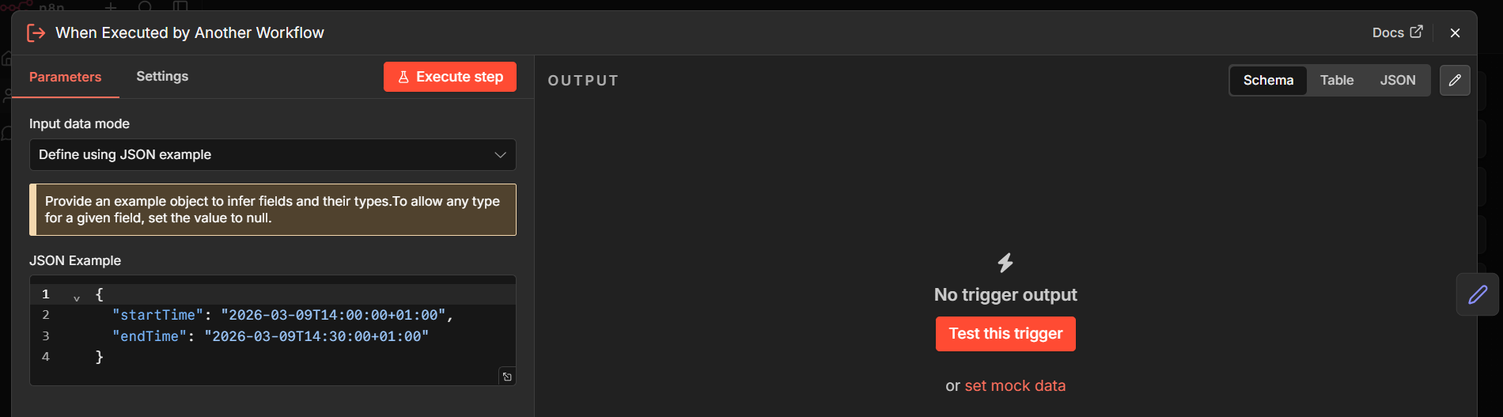
Task: Click the node title to rename it
Action: pos(190,32)
